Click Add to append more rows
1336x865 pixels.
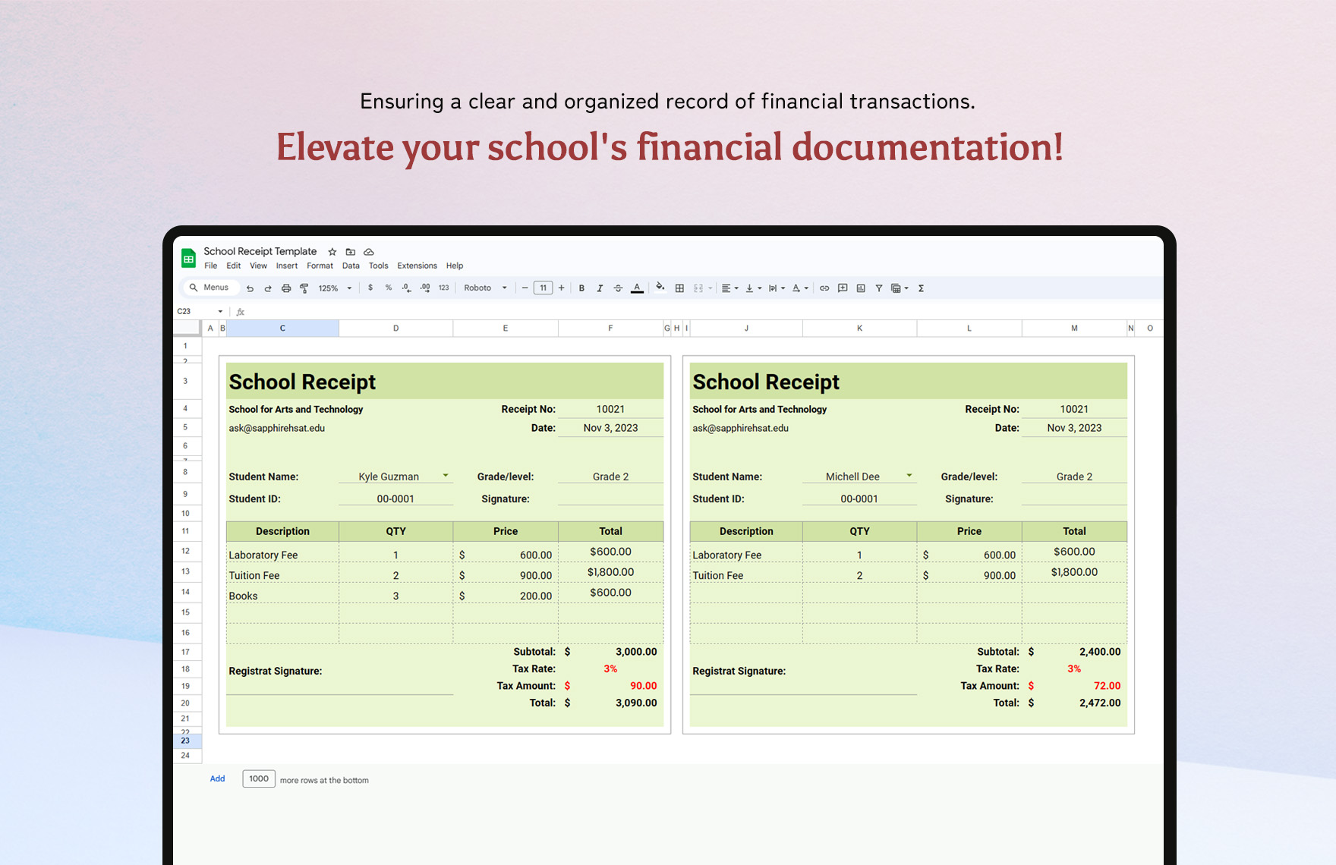pos(217,778)
